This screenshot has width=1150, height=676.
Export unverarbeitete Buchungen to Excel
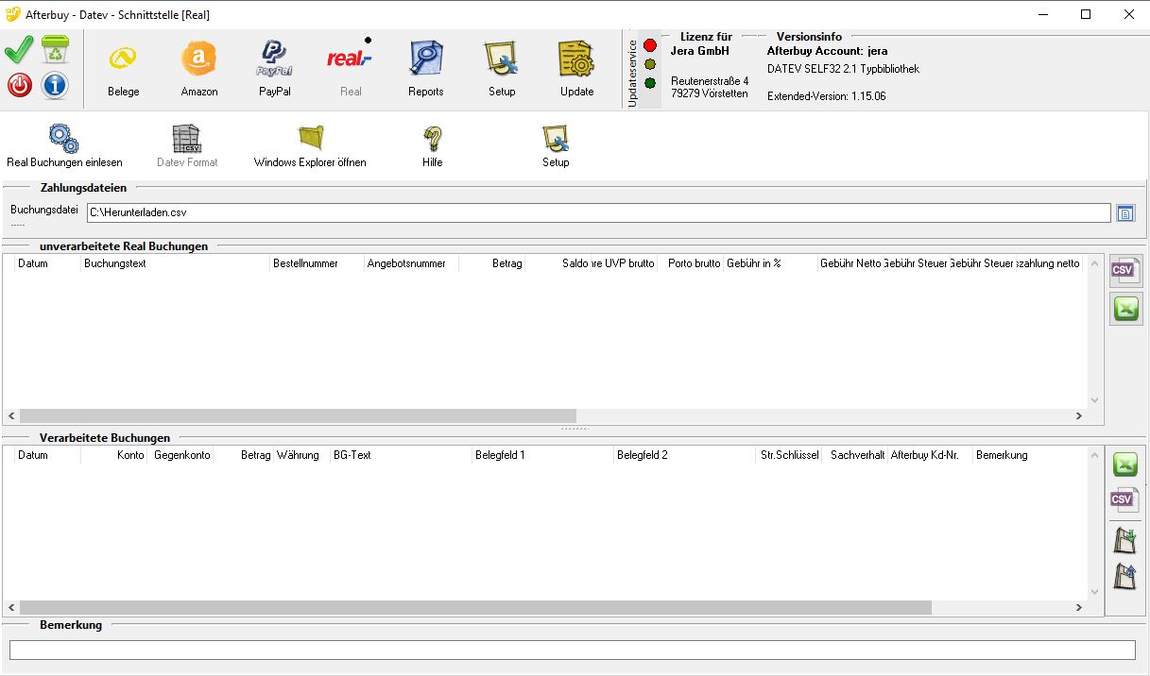tap(1125, 309)
